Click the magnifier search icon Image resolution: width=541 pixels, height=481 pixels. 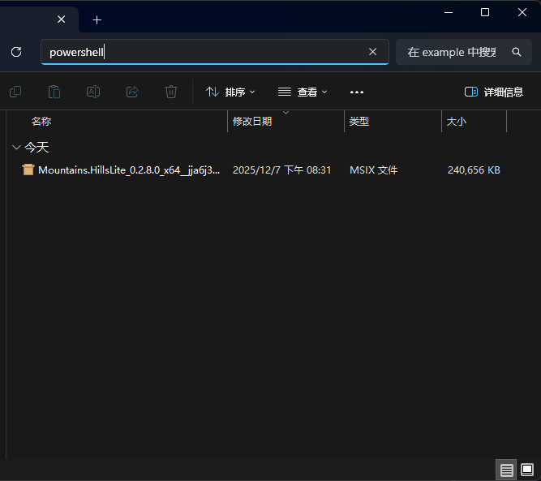[x=517, y=52]
